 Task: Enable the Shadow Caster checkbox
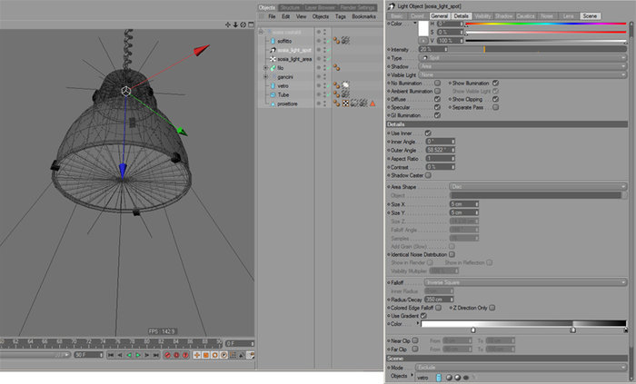click(428, 175)
